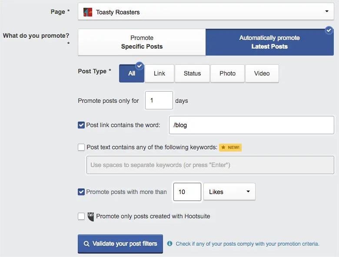Viewport: 339px width, 257px height.
Task: Click the promotion days number field
Action: [159, 100]
